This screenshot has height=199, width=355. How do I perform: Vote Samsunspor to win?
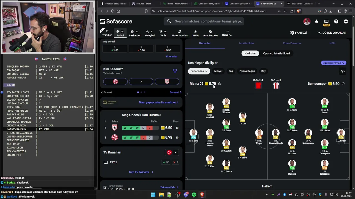(167, 82)
